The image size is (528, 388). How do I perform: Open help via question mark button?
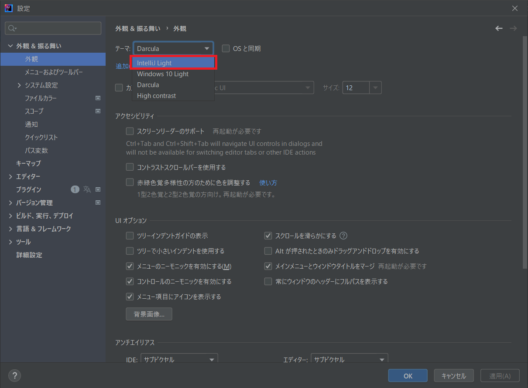(x=14, y=375)
